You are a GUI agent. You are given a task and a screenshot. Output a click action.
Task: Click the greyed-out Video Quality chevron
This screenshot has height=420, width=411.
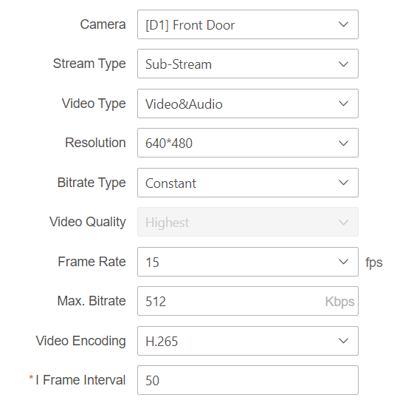pyautogui.click(x=343, y=223)
